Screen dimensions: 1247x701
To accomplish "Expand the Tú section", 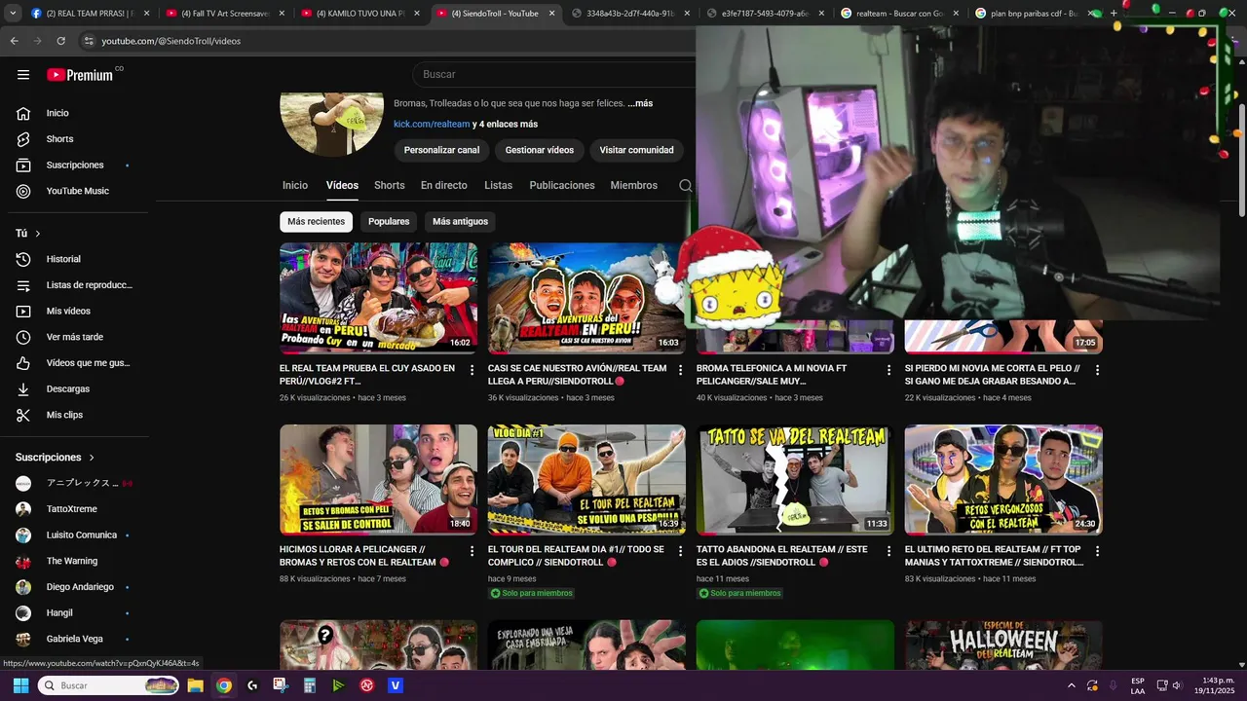I will pyautogui.click(x=29, y=234).
